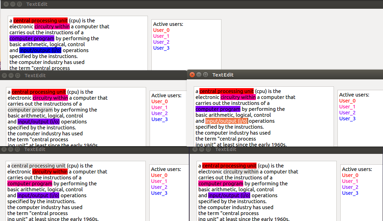Screen dimensions: 383x221
Task: Click the gray-highlighted "computer program" text
Action: pos(30,110)
